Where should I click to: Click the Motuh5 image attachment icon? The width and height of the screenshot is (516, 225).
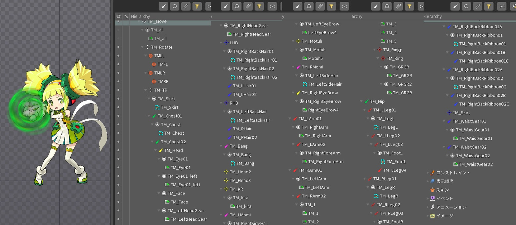[305, 58]
